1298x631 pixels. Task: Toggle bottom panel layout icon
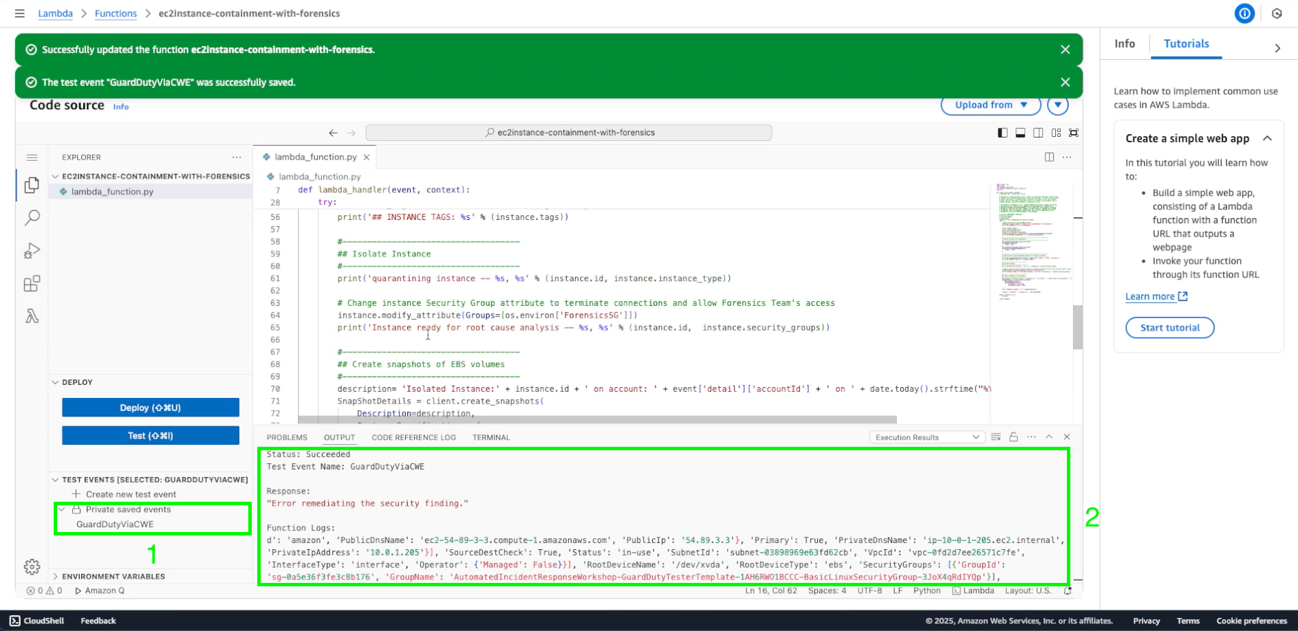1021,133
